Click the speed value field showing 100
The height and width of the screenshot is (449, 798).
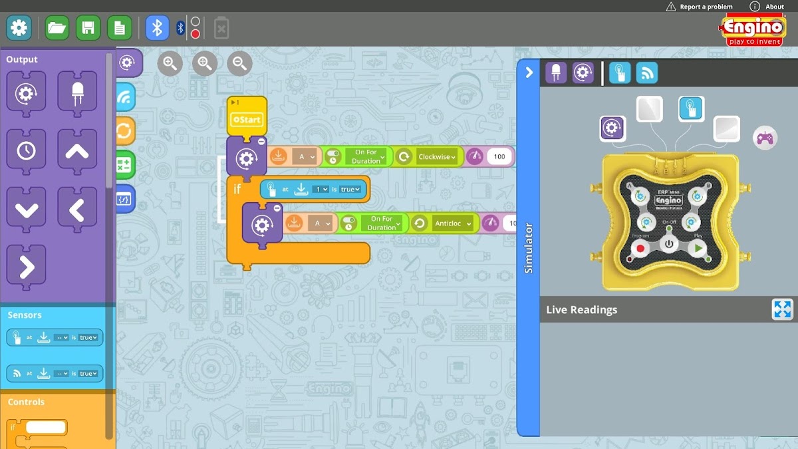(499, 157)
